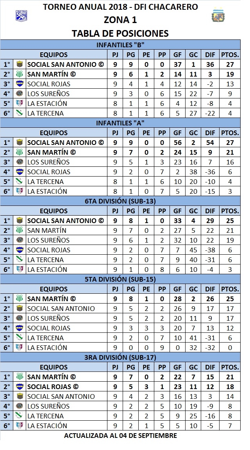Select the 3RA DIVISIÓN (SUB-17) section header

pyautogui.click(x=121, y=357)
